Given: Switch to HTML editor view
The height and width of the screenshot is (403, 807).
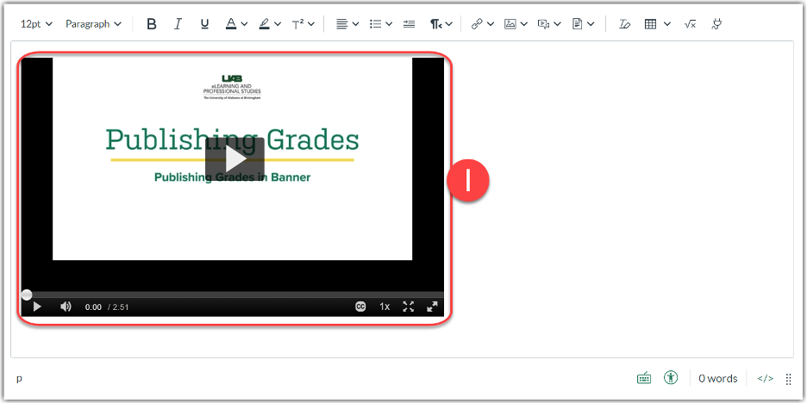Looking at the screenshot, I should coord(765,378).
